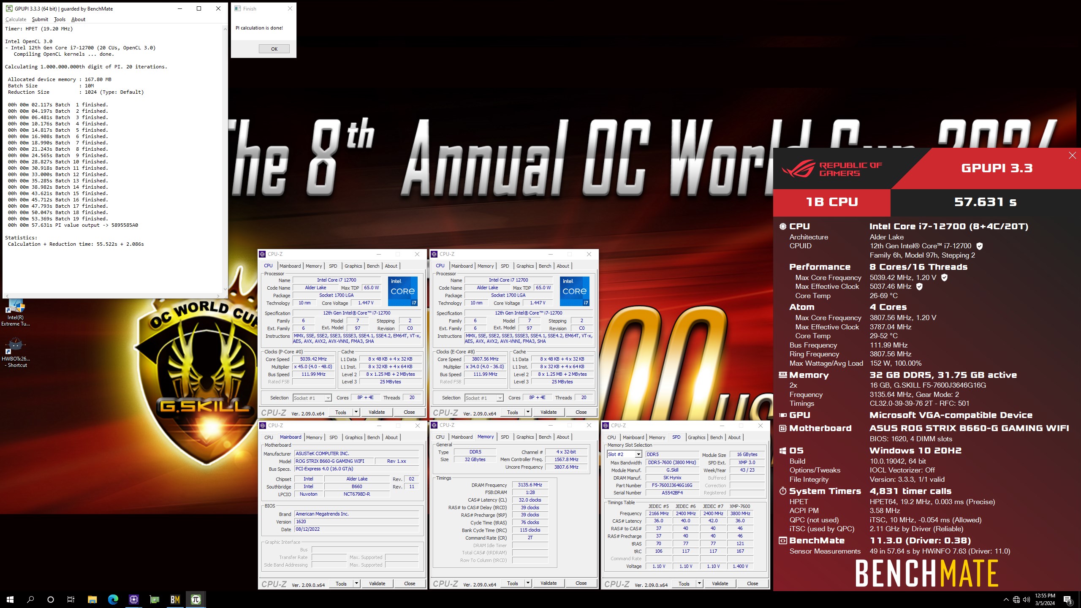
Task: Click Close in E-Core CPU-Z window
Action: (581, 412)
